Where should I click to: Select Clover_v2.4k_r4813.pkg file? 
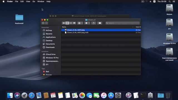(x=101, y=30)
